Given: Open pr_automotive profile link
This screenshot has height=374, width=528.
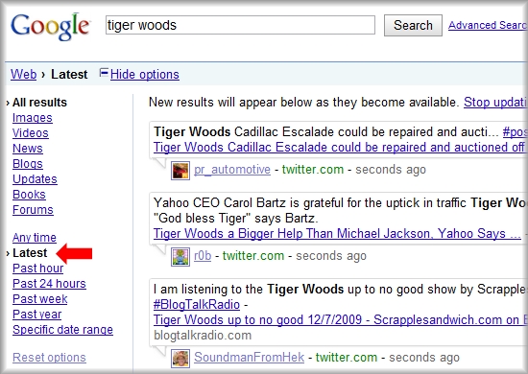Looking at the screenshot, I should pyautogui.click(x=232, y=170).
